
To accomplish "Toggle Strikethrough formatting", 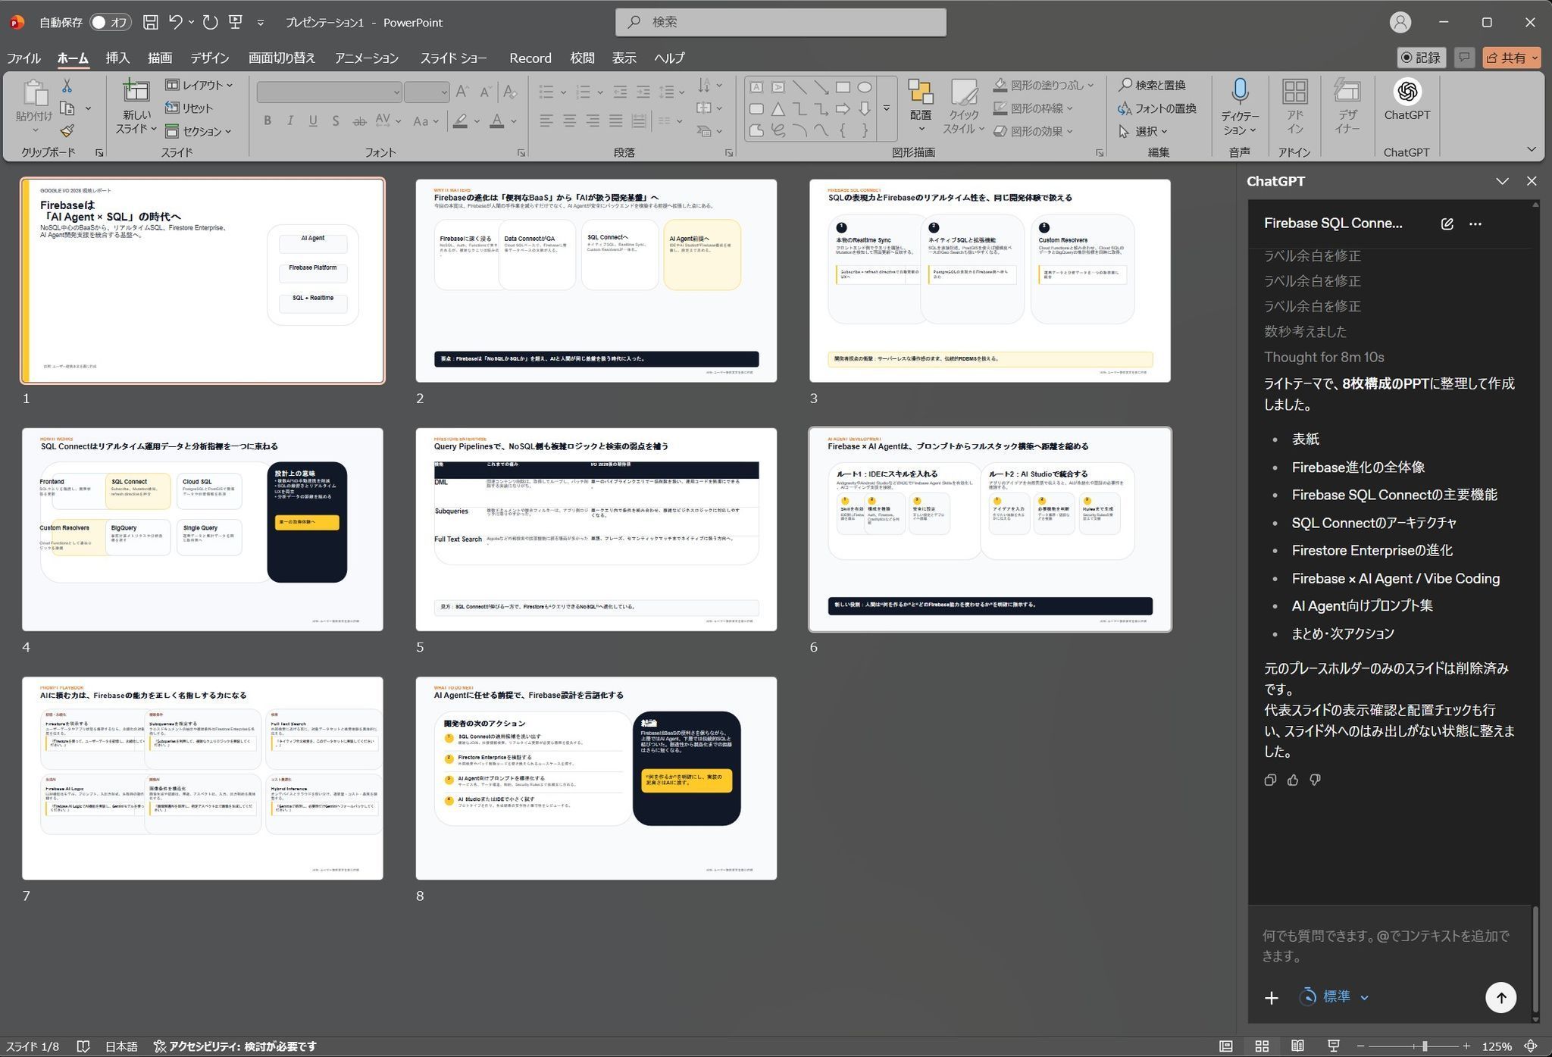I will click(x=359, y=120).
